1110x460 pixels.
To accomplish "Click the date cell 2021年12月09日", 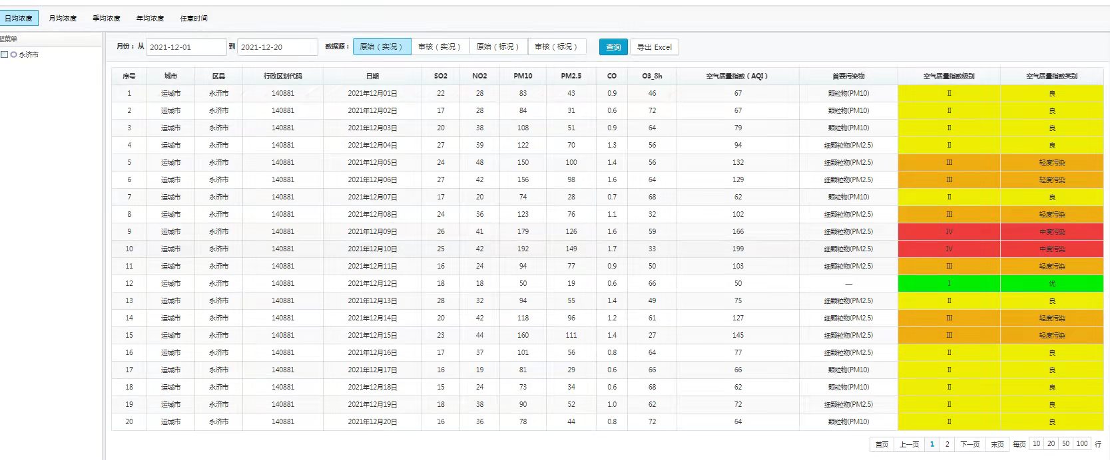I will (372, 231).
